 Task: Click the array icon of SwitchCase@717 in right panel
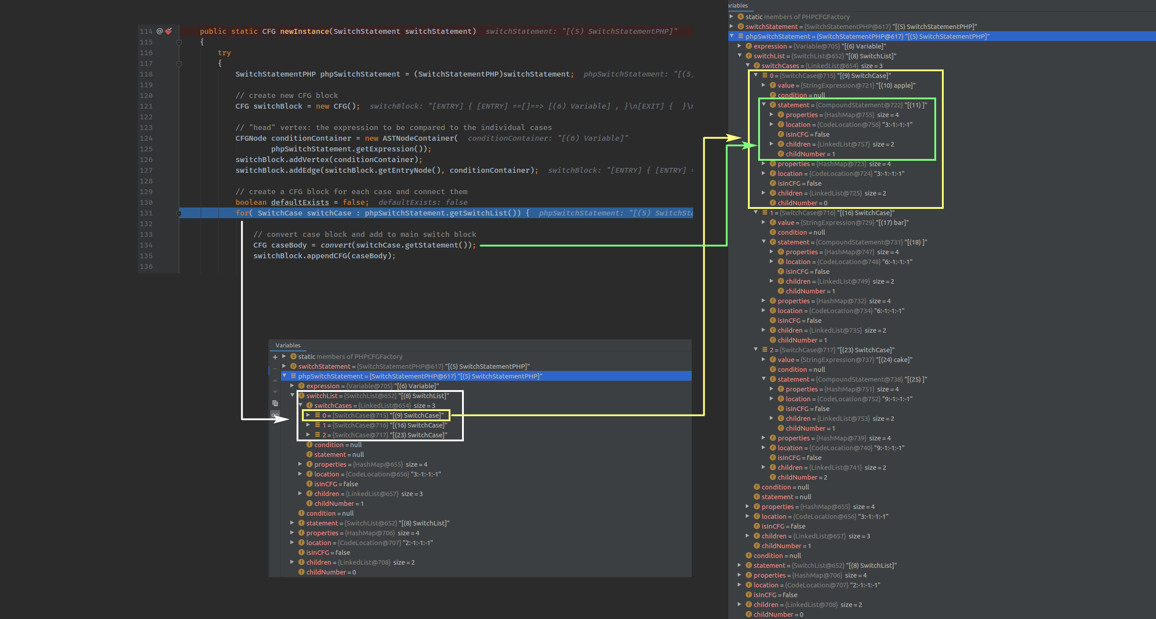[765, 350]
